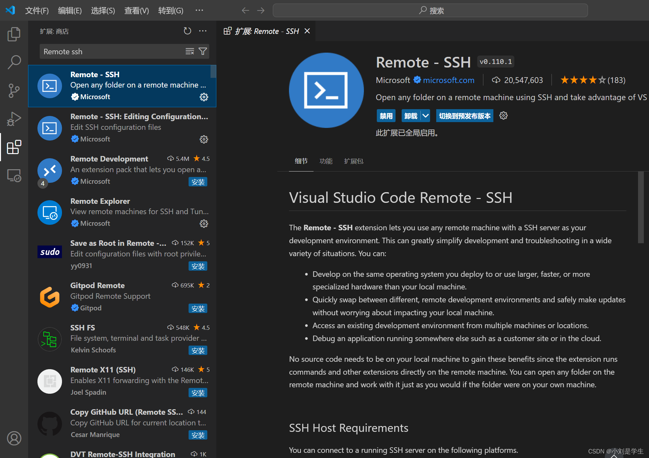Switch Remote - SSH to pre-release version
Image resolution: width=649 pixels, height=458 pixels.
pos(464,115)
